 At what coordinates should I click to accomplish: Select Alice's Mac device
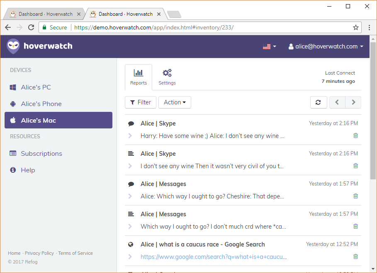(58, 120)
